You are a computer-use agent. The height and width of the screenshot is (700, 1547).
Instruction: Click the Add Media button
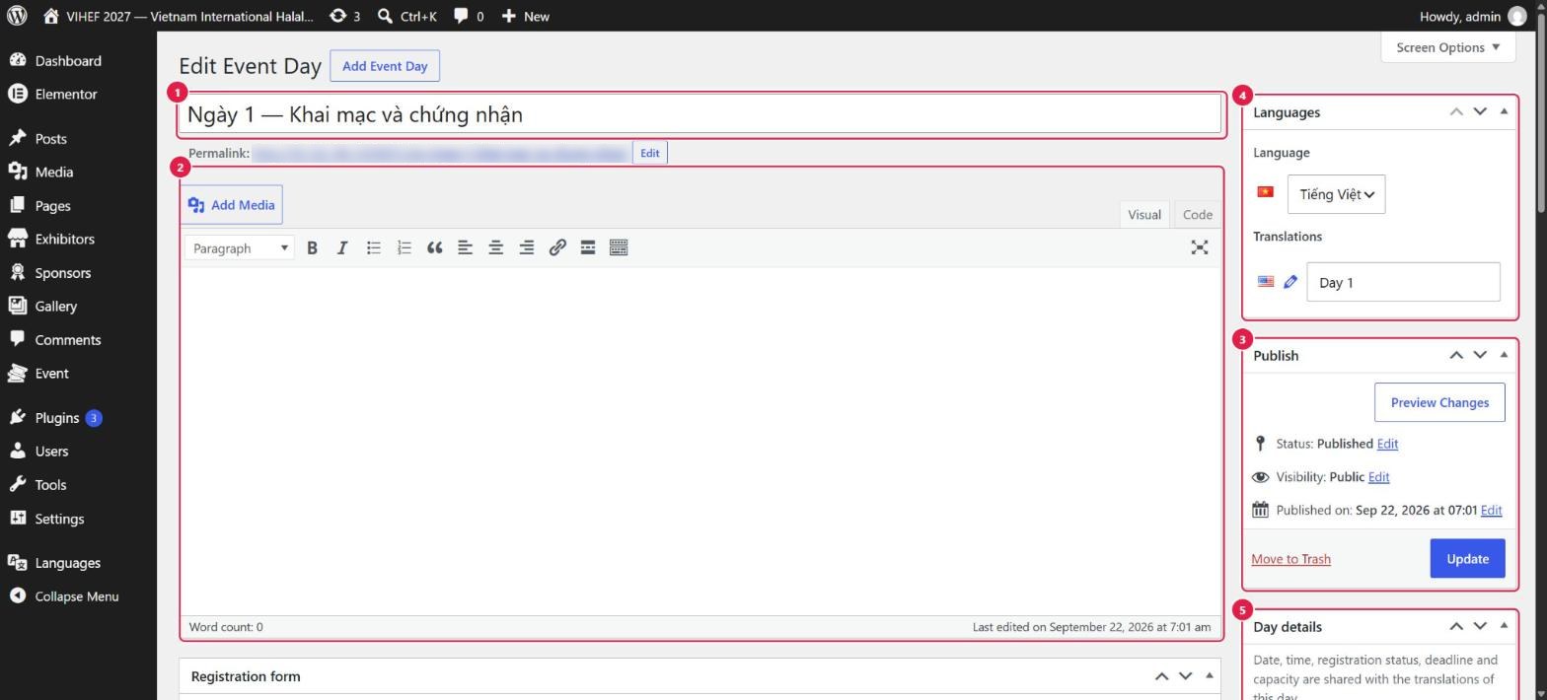click(232, 205)
